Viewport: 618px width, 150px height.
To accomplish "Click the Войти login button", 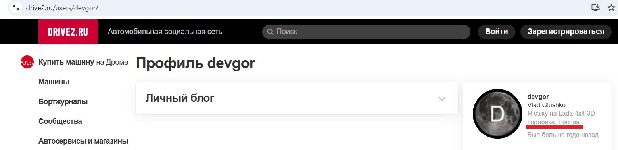I will click(x=496, y=32).
